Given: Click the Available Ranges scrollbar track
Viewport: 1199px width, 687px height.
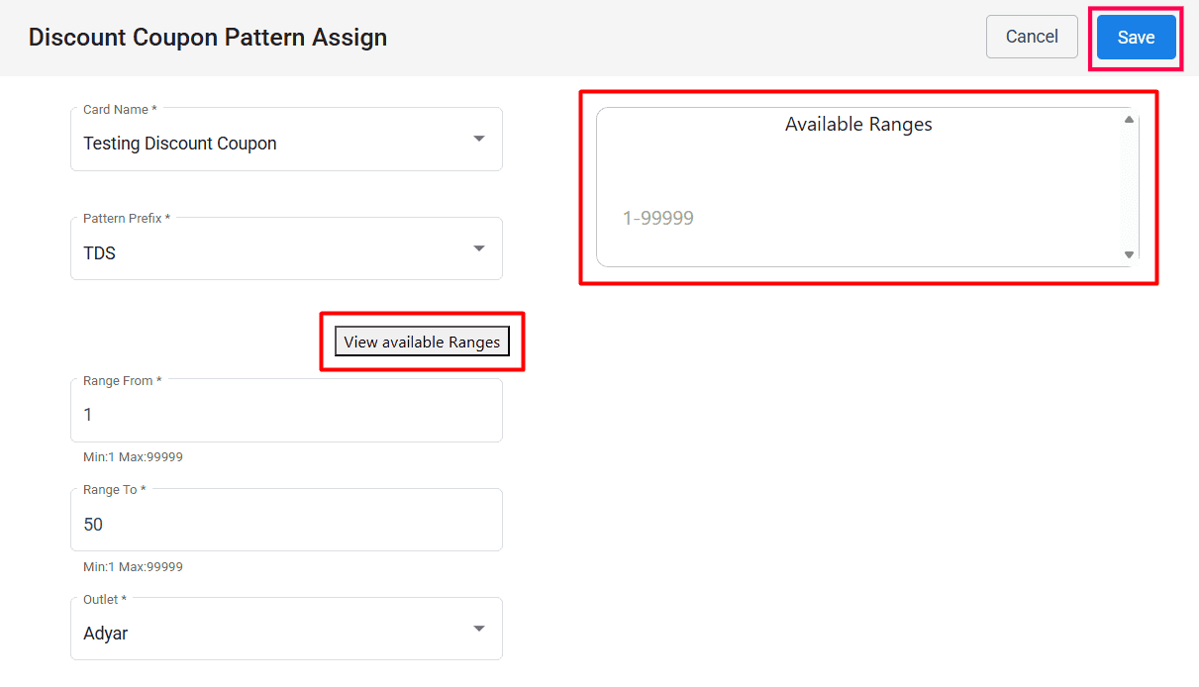Looking at the screenshot, I should 1129,188.
